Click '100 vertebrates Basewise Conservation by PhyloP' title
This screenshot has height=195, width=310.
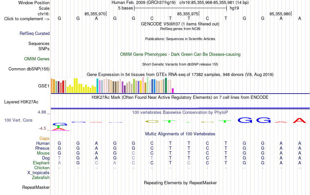[180, 112]
